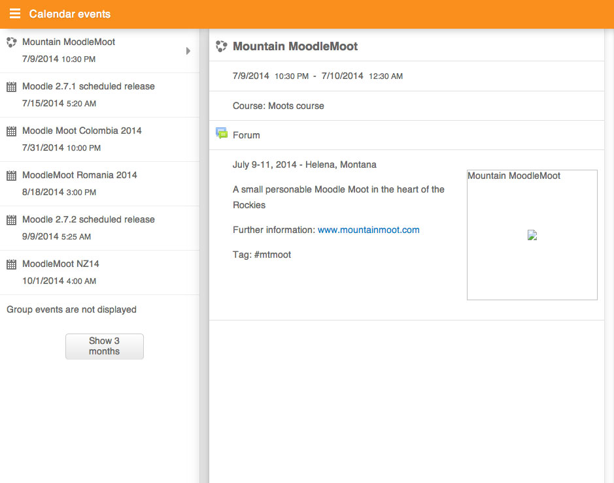Click the Forum chat bubbles icon

tap(222, 133)
